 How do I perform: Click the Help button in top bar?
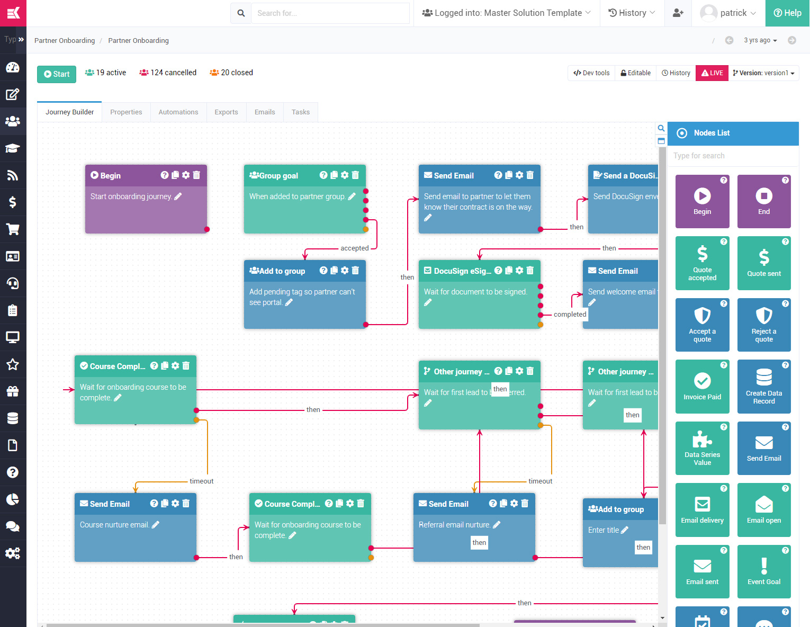[x=787, y=13]
